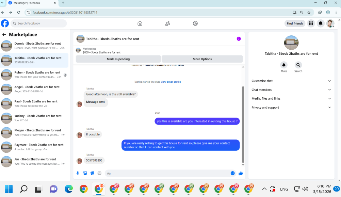Open Chrome zoom magnifier icon
The image size is (341, 197).
point(302,12)
